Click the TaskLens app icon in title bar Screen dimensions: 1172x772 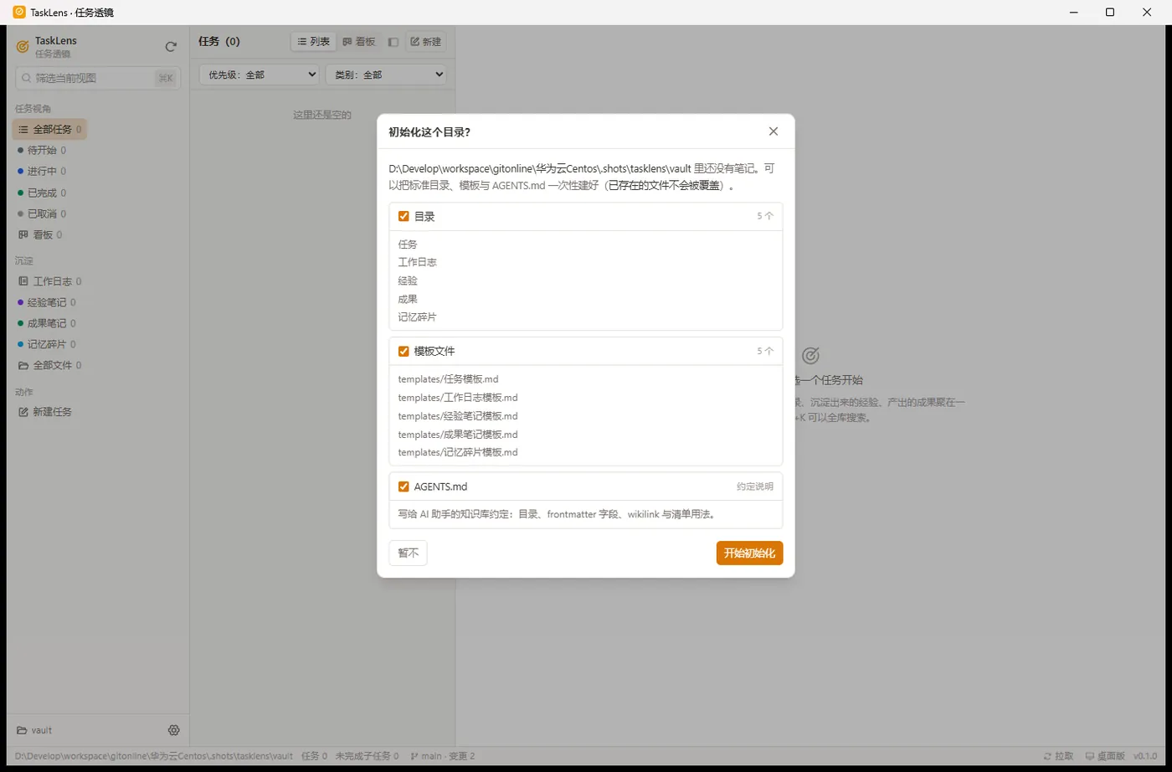coord(19,12)
